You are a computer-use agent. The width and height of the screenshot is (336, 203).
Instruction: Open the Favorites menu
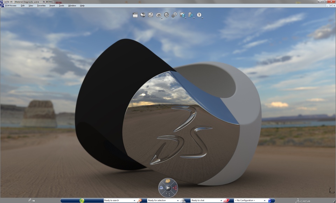tap(41, 6)
